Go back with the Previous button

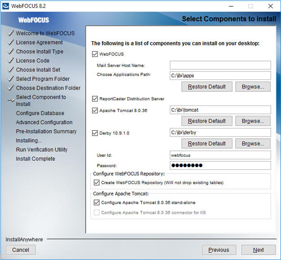(219, 250)
